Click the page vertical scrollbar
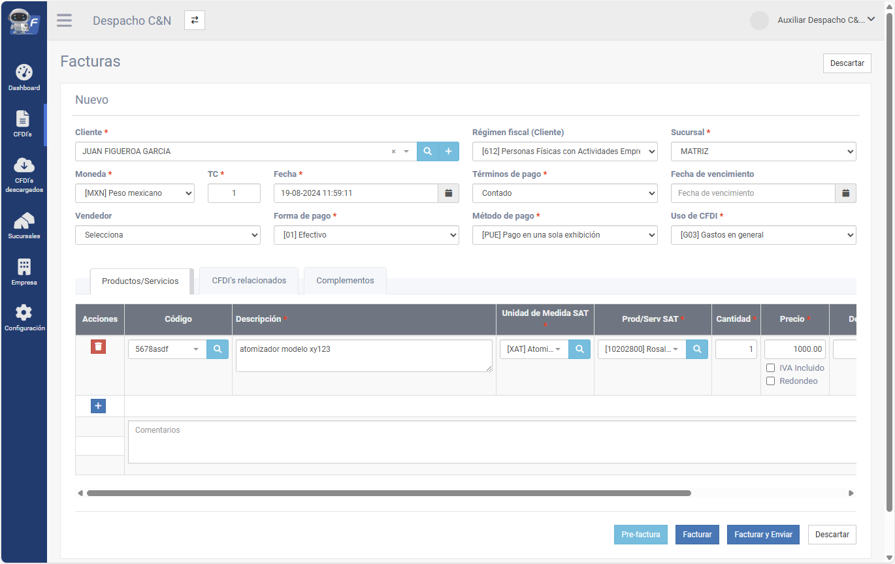This screenshot has height=564, width=895. pos(889,261)
